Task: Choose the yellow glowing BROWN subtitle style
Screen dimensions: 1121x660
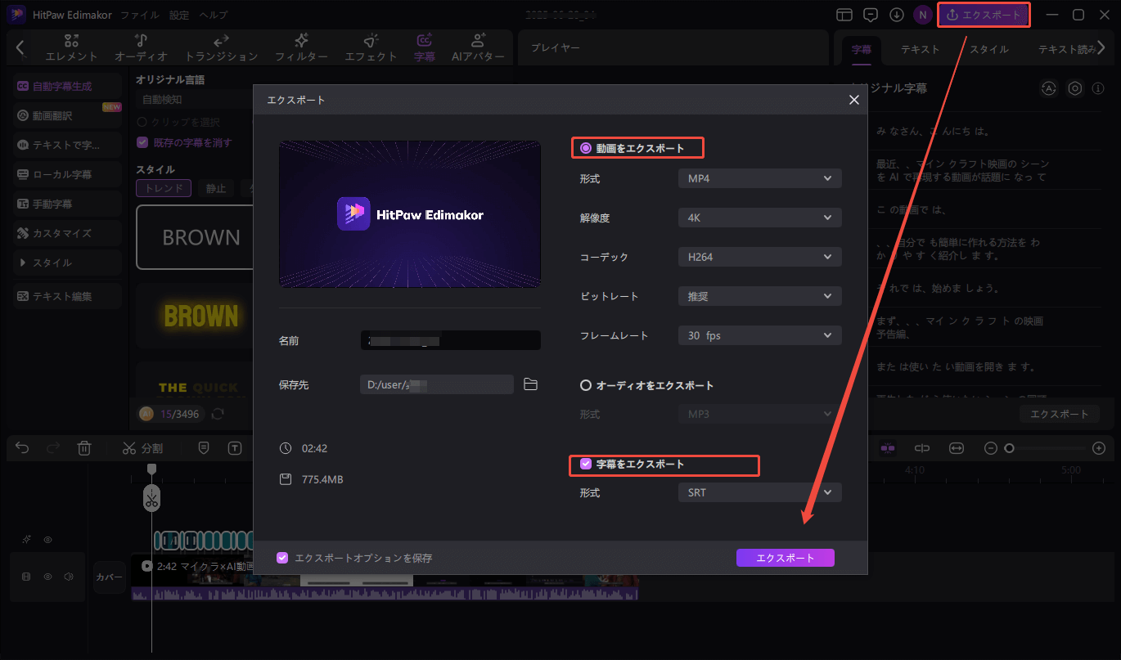Action: click(195, 316)
